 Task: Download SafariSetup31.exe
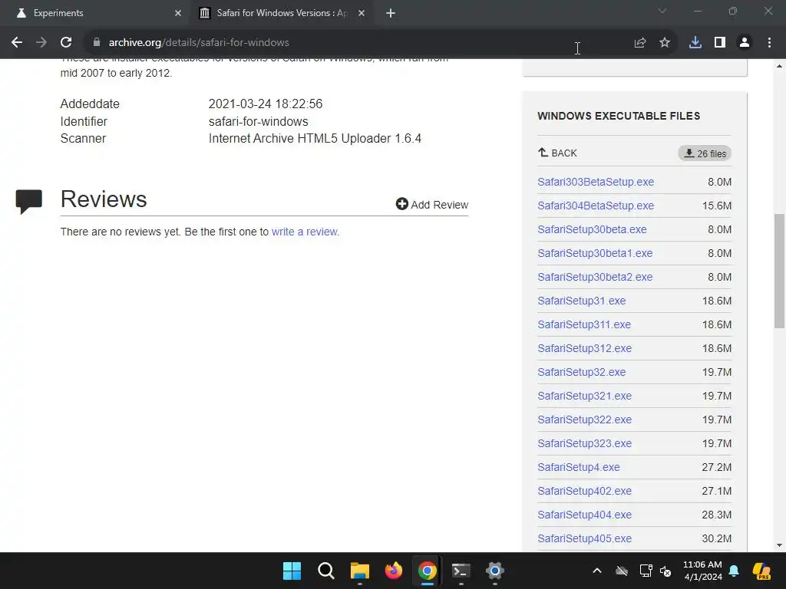point(582,301)
